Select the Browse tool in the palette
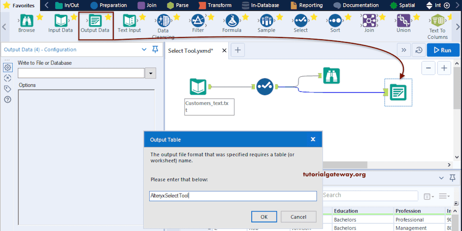The image size is (462, 231). (27, 23)
